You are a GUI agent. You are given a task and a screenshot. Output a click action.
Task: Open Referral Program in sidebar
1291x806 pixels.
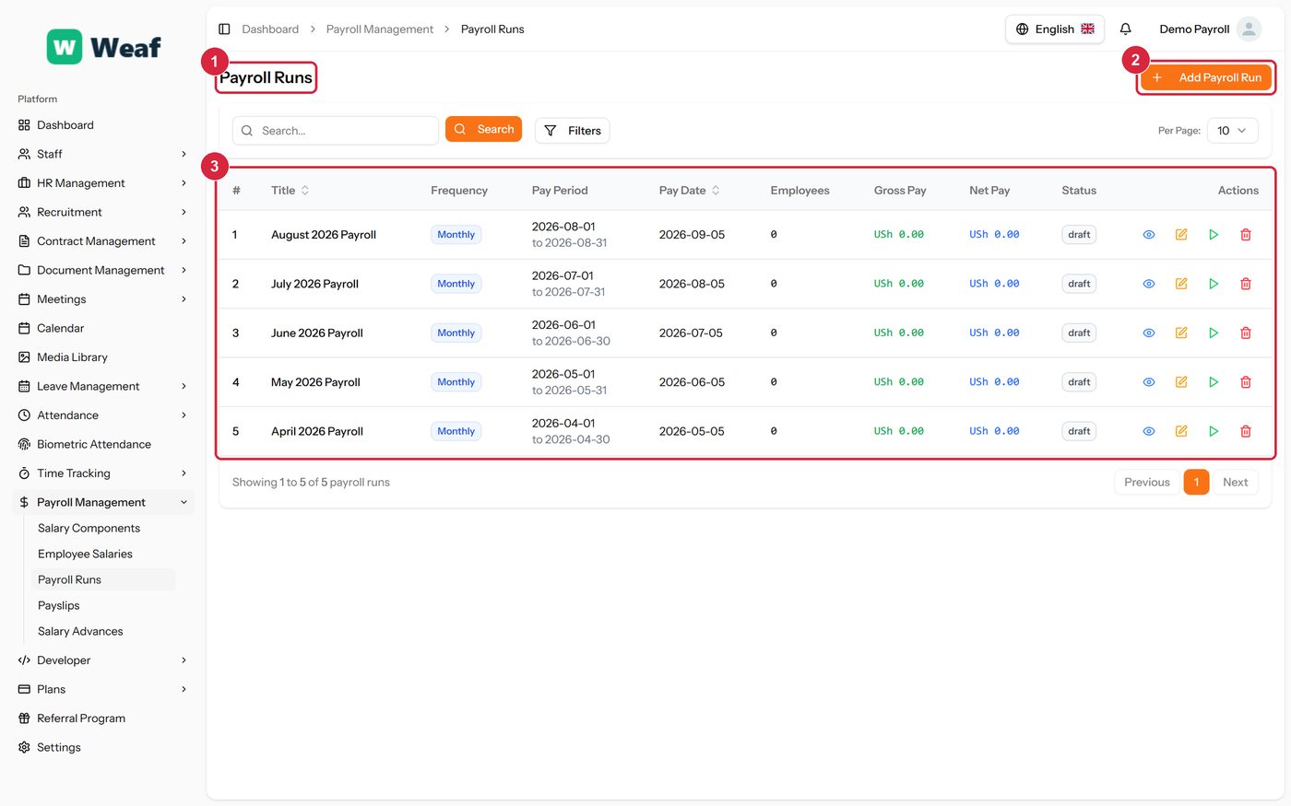pos(102,718)
